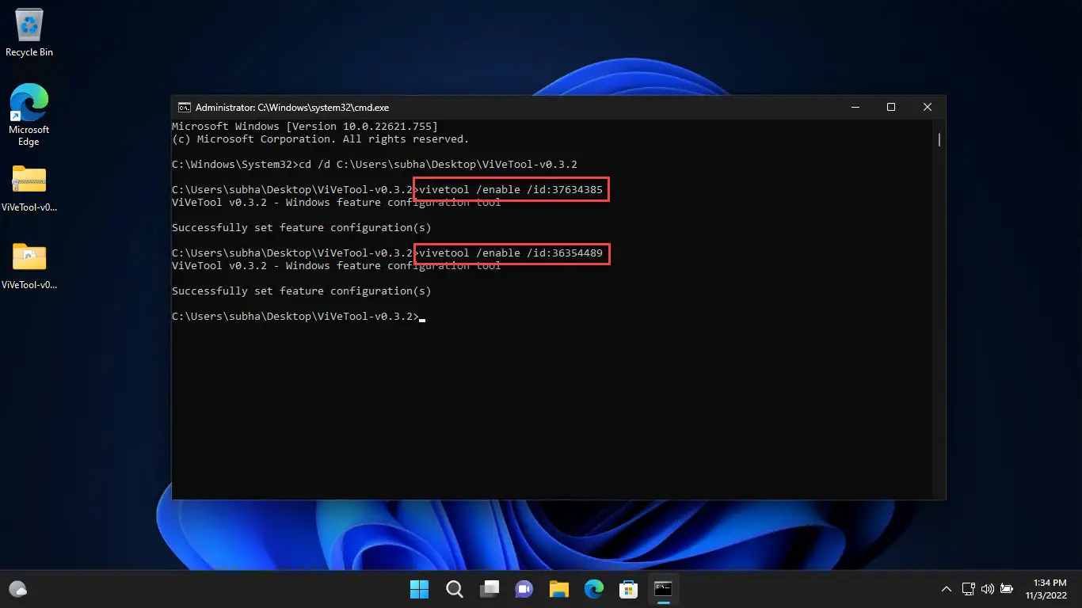Open Microsoft Edge from the taskbar
1082x608 pixels.
tap(594, 589)
